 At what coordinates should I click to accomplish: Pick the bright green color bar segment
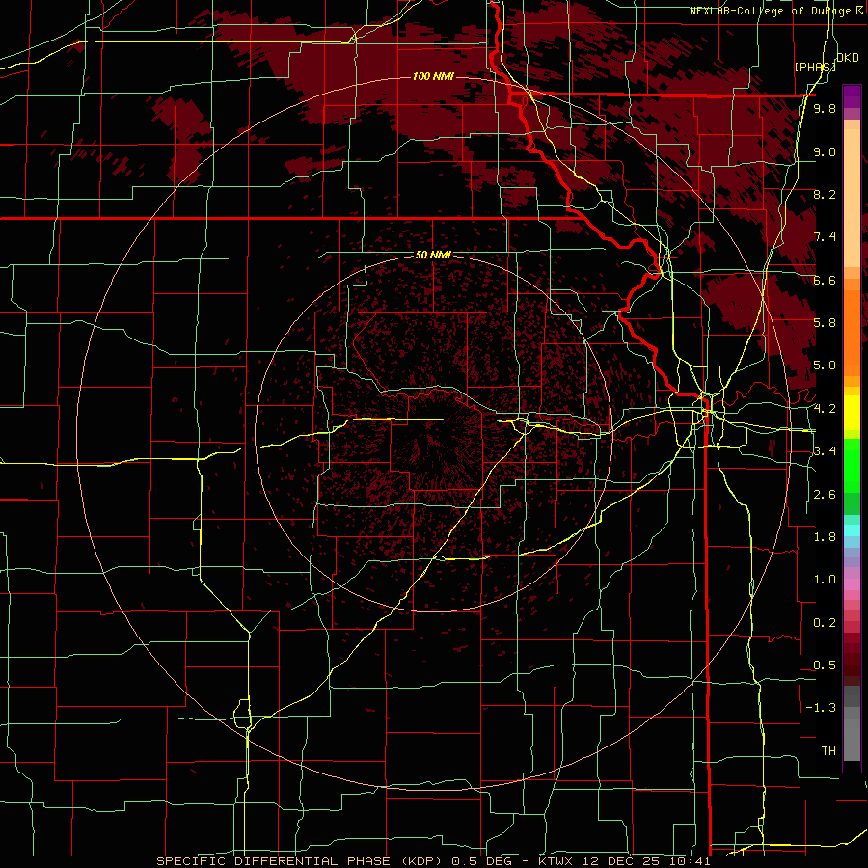pos(852,466)
